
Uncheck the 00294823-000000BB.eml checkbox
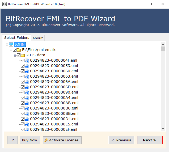23,114
